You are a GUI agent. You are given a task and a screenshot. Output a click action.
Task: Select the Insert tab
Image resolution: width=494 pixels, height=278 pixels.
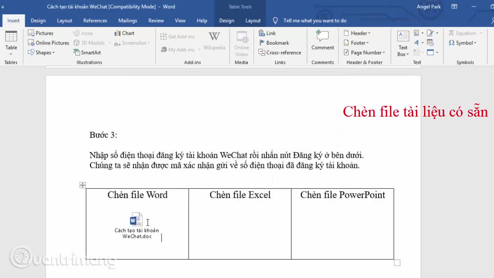click(x=14, y=20)
